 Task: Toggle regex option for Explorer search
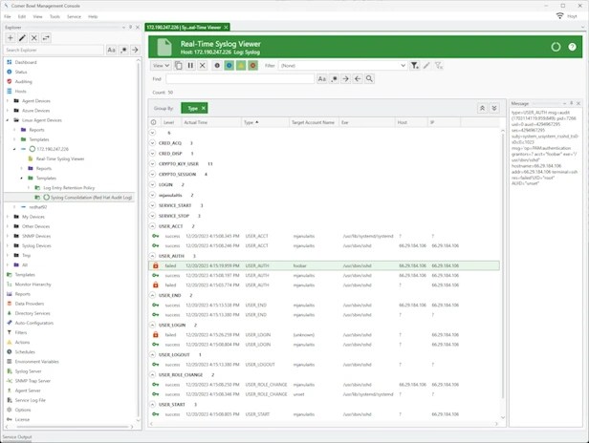pyautogui.click(x=123, y=50)
